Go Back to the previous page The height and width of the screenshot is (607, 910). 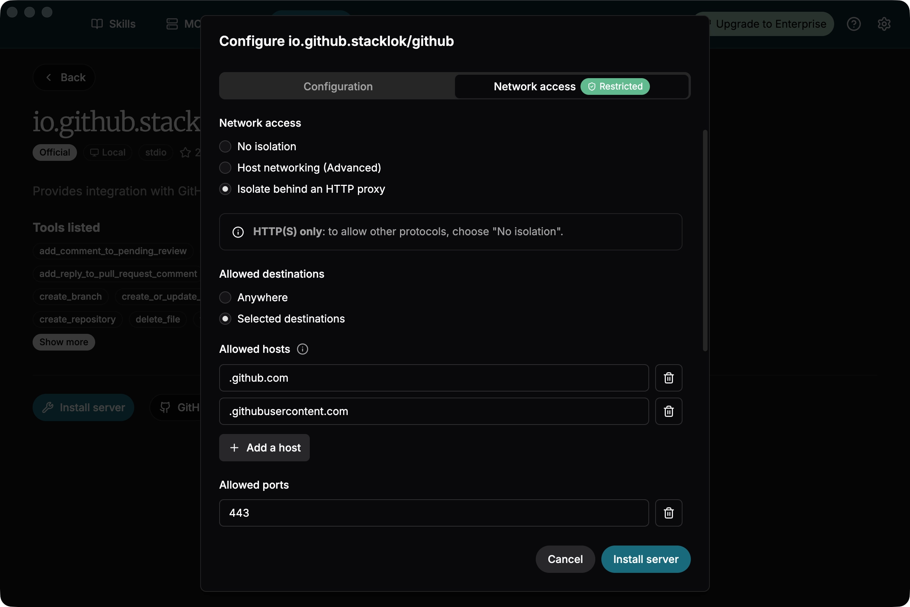pos(64,77)
